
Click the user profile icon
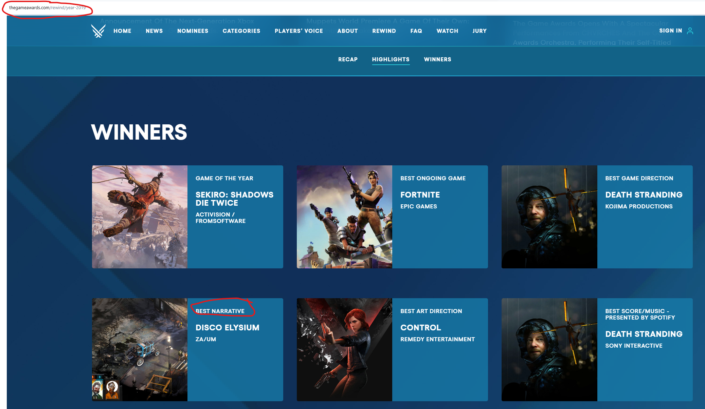coord(690,31)
